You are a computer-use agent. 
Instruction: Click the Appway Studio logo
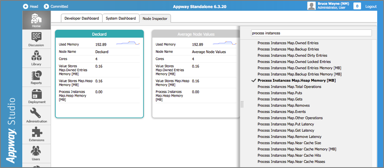coord(11,131)
